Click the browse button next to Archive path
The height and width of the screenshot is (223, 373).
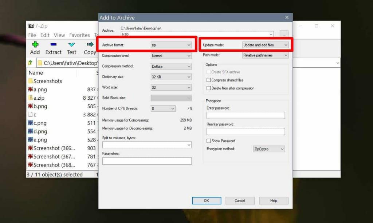284,33
